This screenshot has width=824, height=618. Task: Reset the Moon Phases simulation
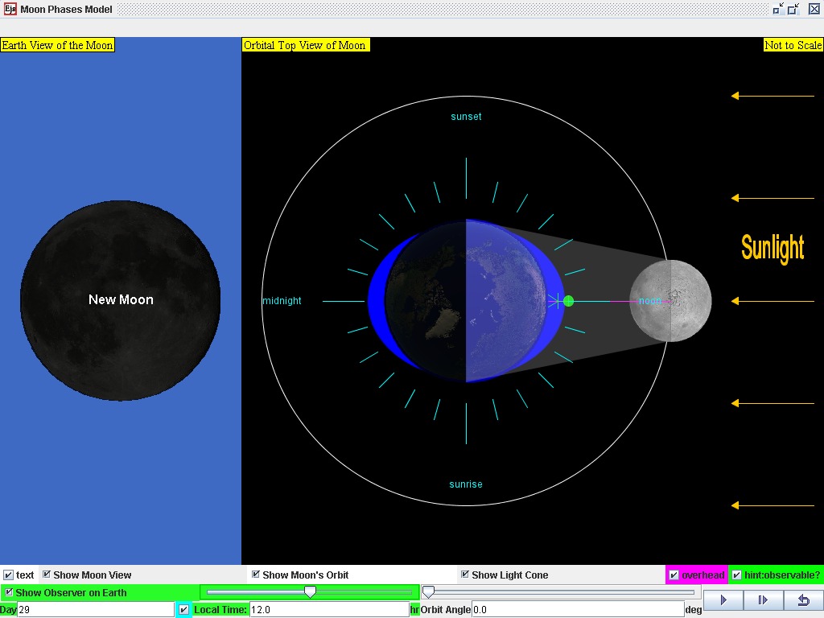pyautogui.click(x=803, y=599)
